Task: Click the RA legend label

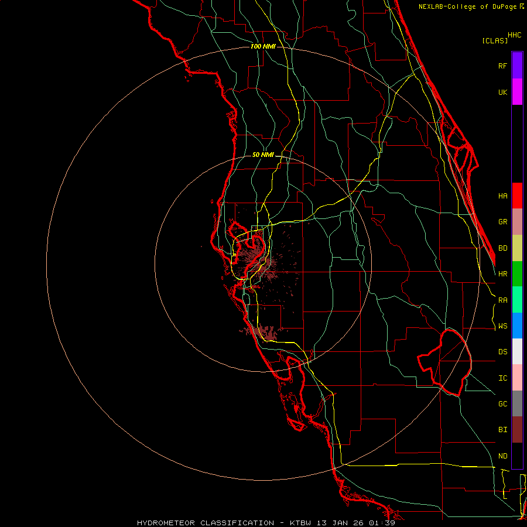Action: 502,300
